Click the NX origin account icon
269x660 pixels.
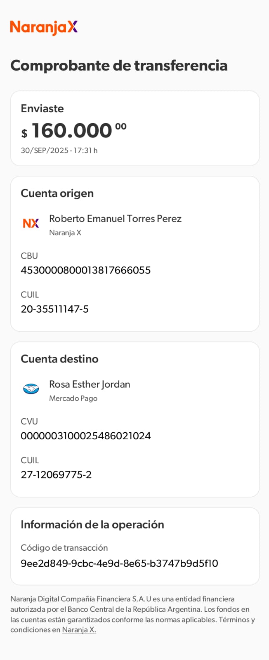pos(31,223)
